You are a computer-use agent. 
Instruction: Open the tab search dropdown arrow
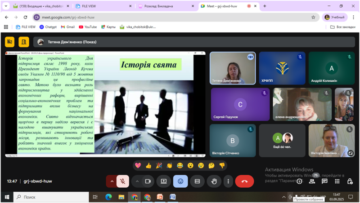6,6
